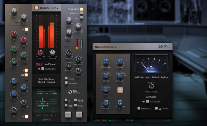The width and height of the screenshot is (207, 126).
Task: Click the speaker icon in sidechain routing display
Action: coord(53,108)
